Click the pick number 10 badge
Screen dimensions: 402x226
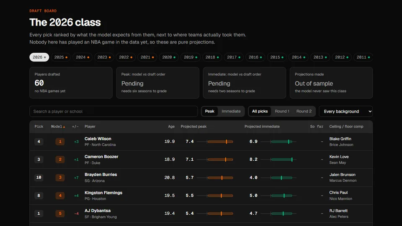click(39, 177)
